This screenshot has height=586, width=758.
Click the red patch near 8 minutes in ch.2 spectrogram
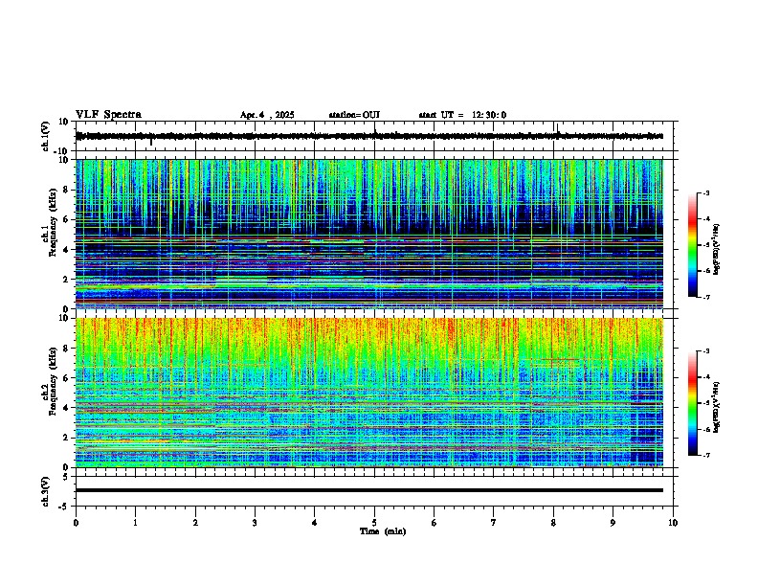tap(559, 359)
